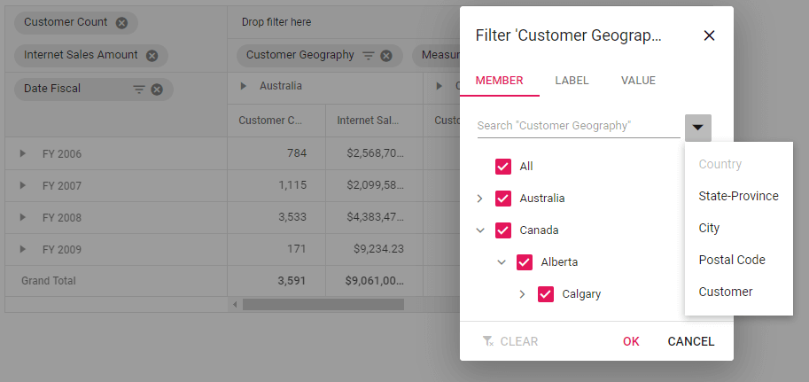Switch to the Label tab
The height and width of the screenshot is (382, 809).
572,81
